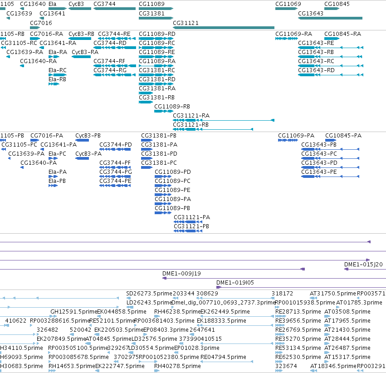The width and height of the screenshot is (386, 373).
Task: Open protein Ela-PC
Action: pyautogui.click(x=57, y=154)
